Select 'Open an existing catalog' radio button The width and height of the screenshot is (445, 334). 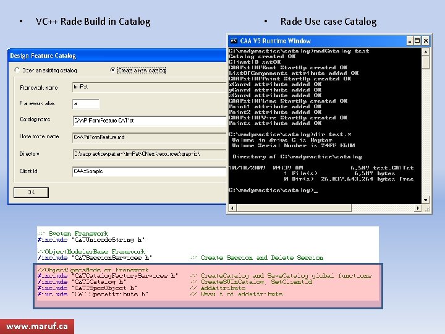tap(17, 70)
